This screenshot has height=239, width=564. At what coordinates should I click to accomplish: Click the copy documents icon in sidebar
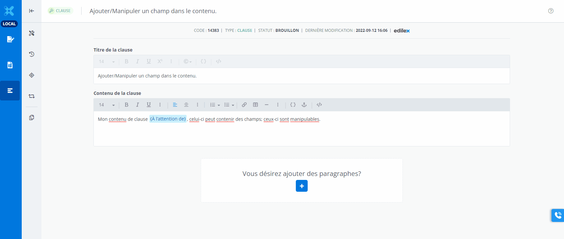pyautogui.click(x=32, y=118)
